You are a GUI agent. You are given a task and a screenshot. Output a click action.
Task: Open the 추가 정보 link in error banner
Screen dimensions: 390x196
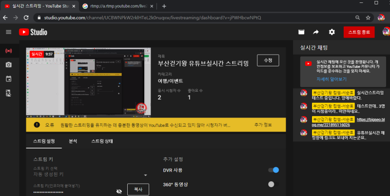(263, 125)
